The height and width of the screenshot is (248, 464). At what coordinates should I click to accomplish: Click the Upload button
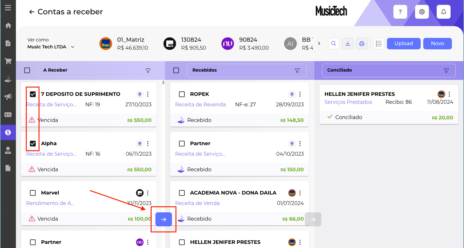point(403,44)
